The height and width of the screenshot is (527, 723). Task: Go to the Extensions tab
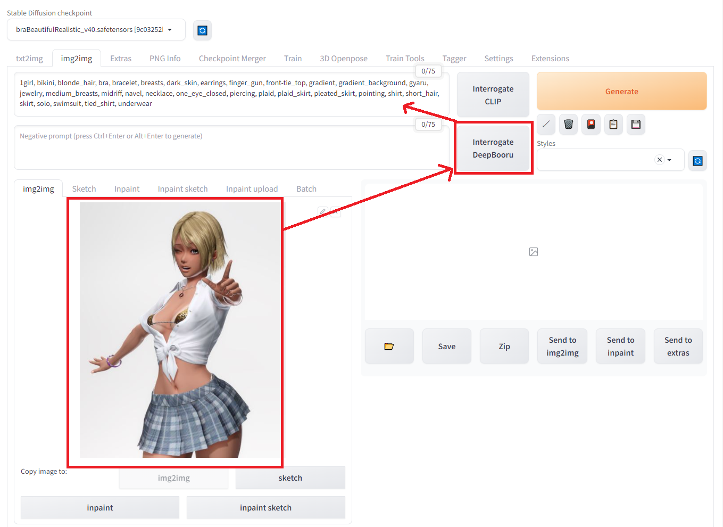pos(550,59)
